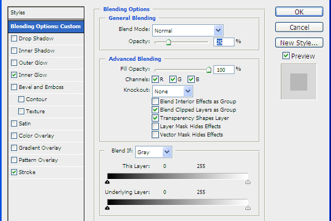This screenshot has width=331, height=221.
Task: Open the Drop Shadow settings label
Action: [x=36, y=39]
